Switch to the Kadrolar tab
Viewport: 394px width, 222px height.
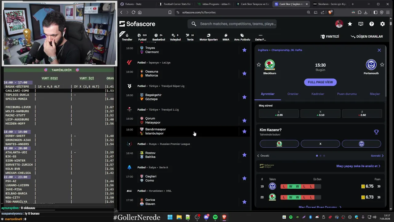318,94
